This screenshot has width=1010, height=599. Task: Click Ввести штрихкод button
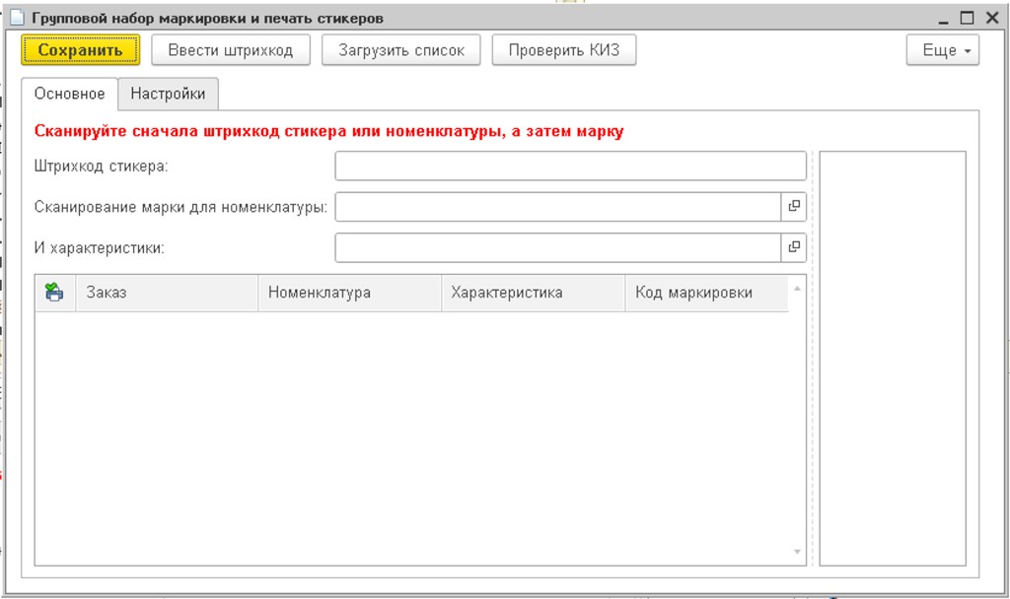[231, 50]
